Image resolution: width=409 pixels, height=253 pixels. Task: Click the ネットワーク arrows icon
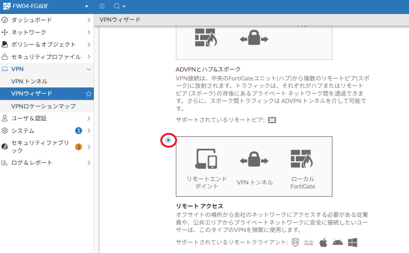(5, 32)
